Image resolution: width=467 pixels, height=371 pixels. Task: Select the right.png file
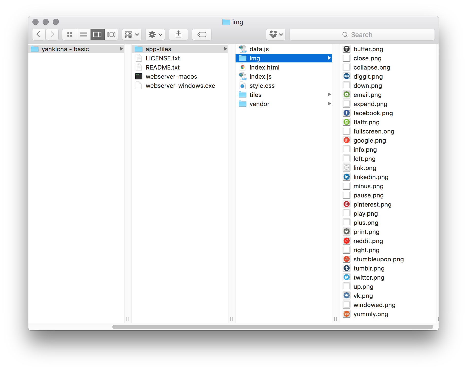click(x=388, y=250)
